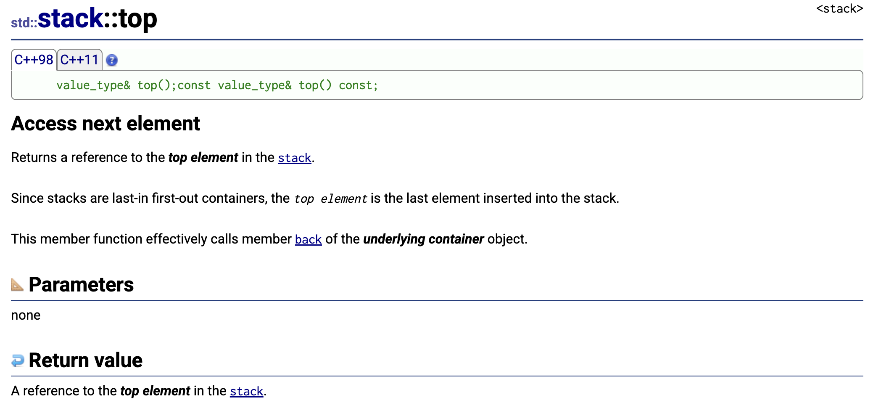Image resolution: width=881 pixels, height=408 pixels.
Task: Click the Return value section heading
Action: (x=86, y=360)
